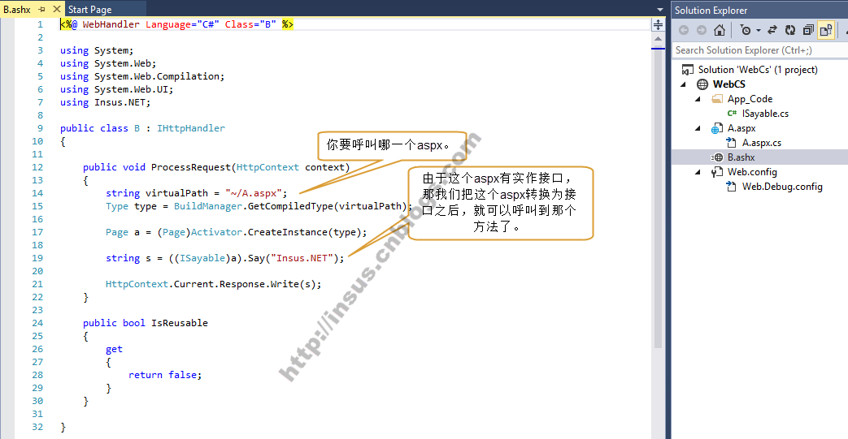The image size is (848, 439).
Task: Collapse the Web.config node
Action: click(x=698, y=172)
